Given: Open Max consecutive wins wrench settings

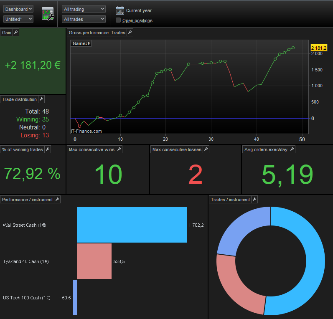Looking at the screenshot, I should pyautogui.click(x=119, y=149).
